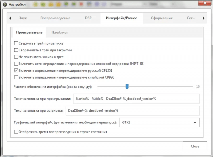Enable "Свернуть в трей при запуске"
The width and height of the screenshot is (213, 157).
point(16,43)
